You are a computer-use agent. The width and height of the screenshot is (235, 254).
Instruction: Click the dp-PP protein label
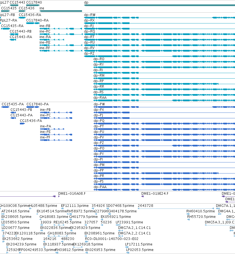click(99, 170)
